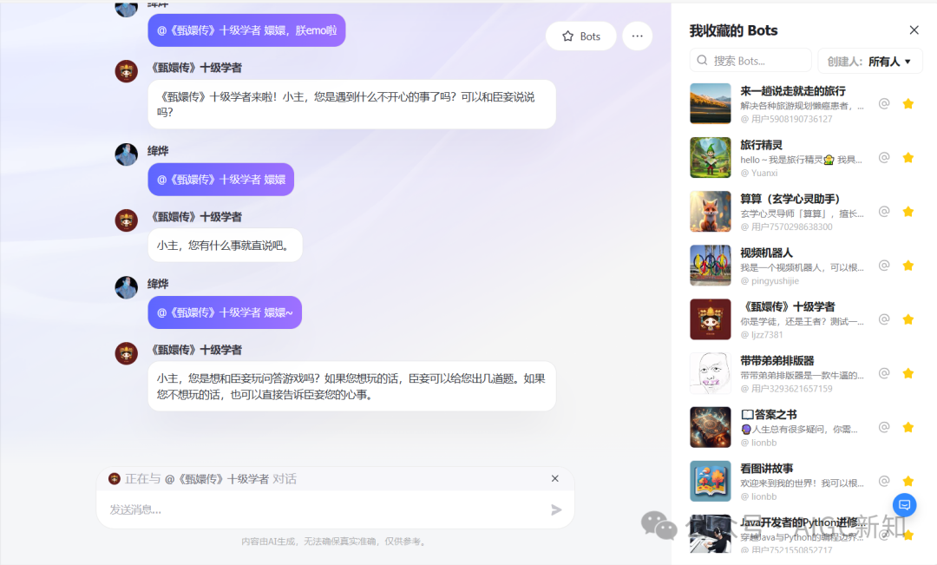Open the Java开发者的Python进修 bot thumbnail

tap(711, 534)
